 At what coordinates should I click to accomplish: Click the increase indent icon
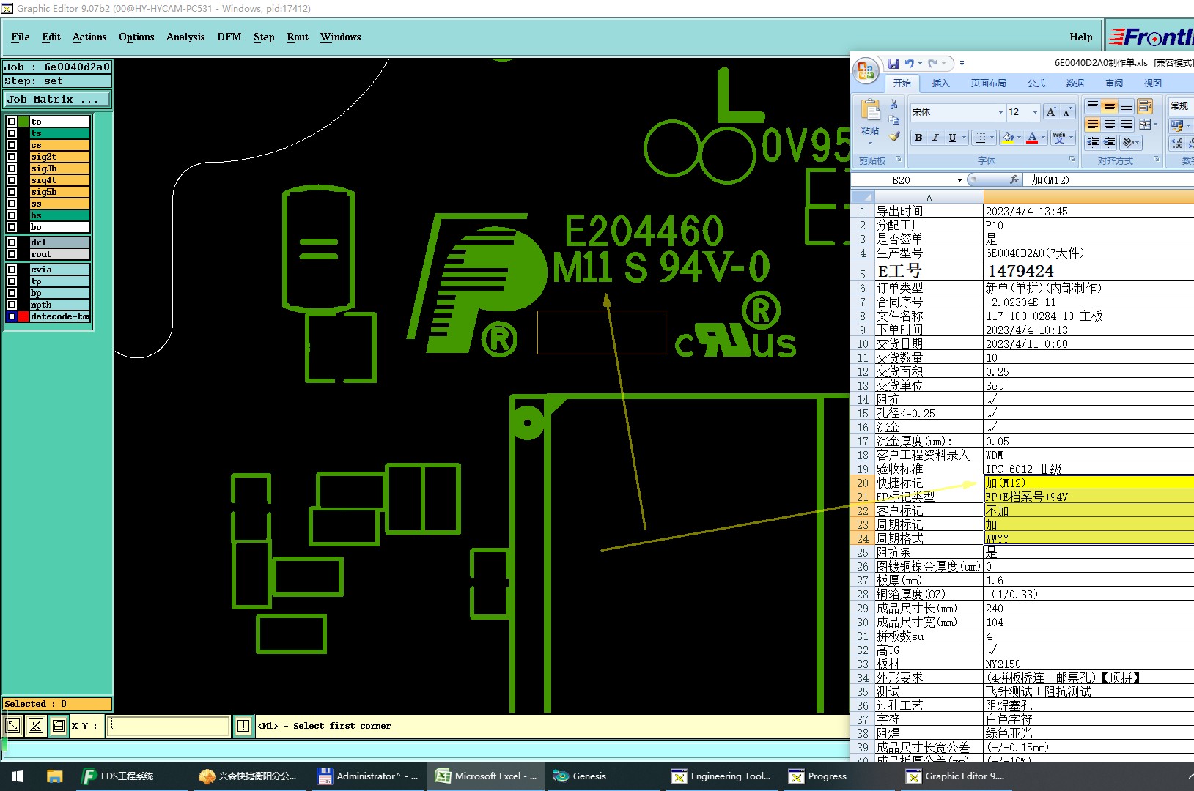pos(1109,143)
